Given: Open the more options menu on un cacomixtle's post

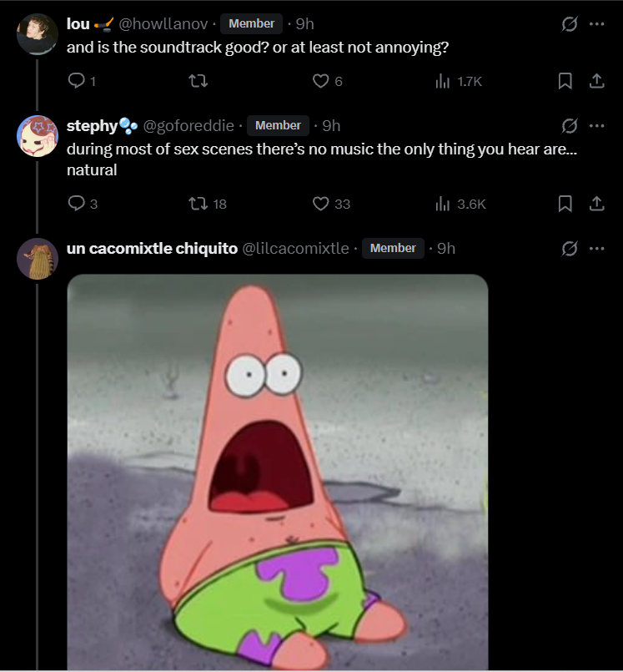Looking at the screenshot, I should coord(597,247).
